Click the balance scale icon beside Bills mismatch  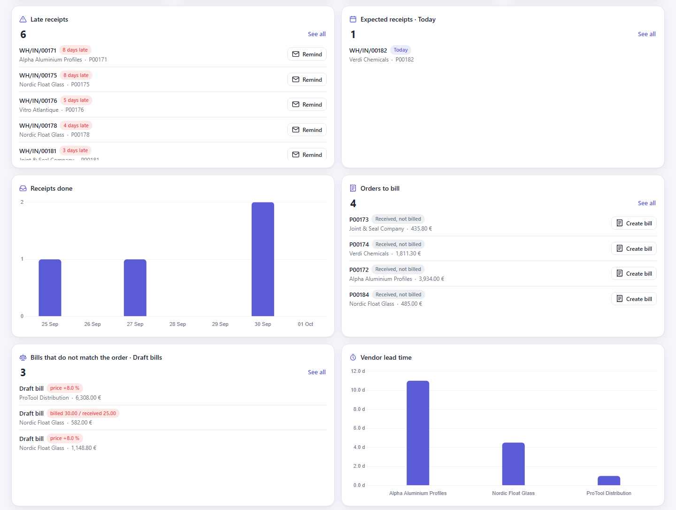coord(23,357)
